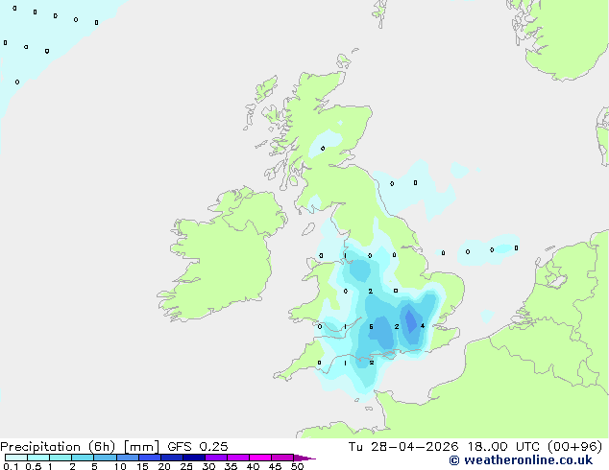The height and width of the screenshot is (470, 609).
Task: Click the 0.1–0.5 mm lightest cyan legend swatch
Action: click(x=16, y=458)
